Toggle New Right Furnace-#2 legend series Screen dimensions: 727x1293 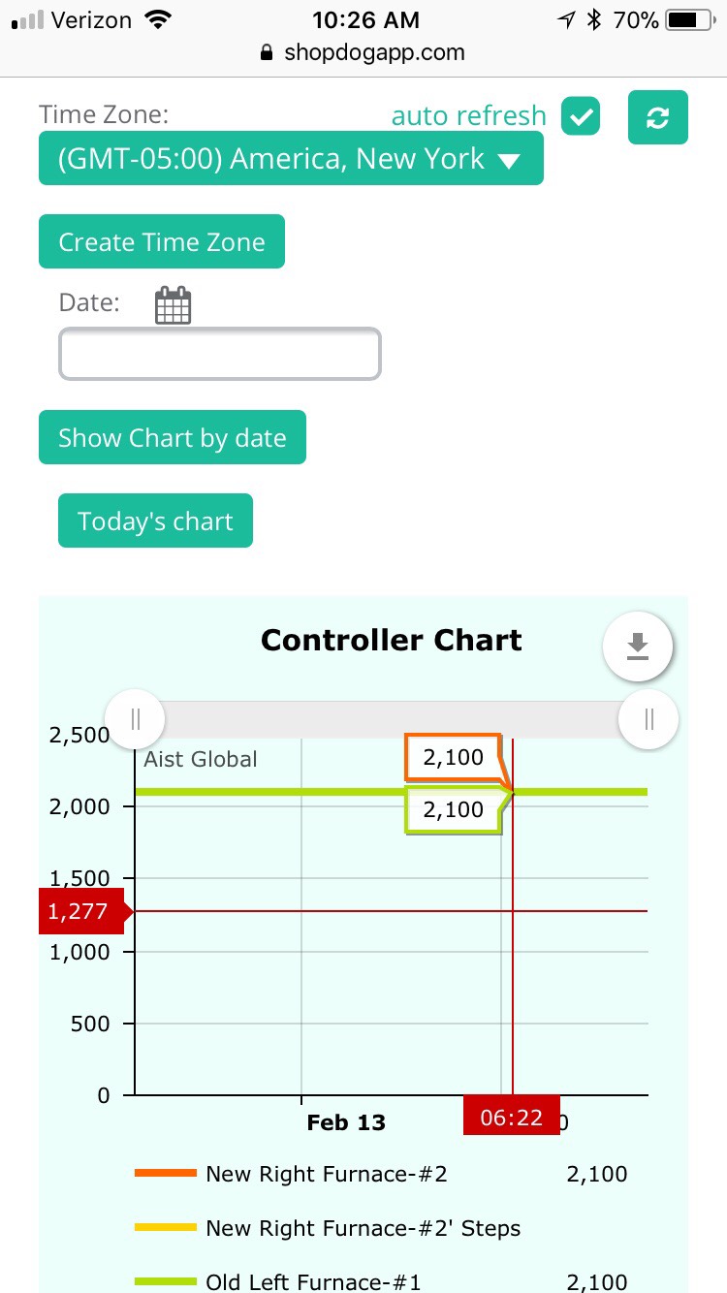click(x=326, y=1175)
